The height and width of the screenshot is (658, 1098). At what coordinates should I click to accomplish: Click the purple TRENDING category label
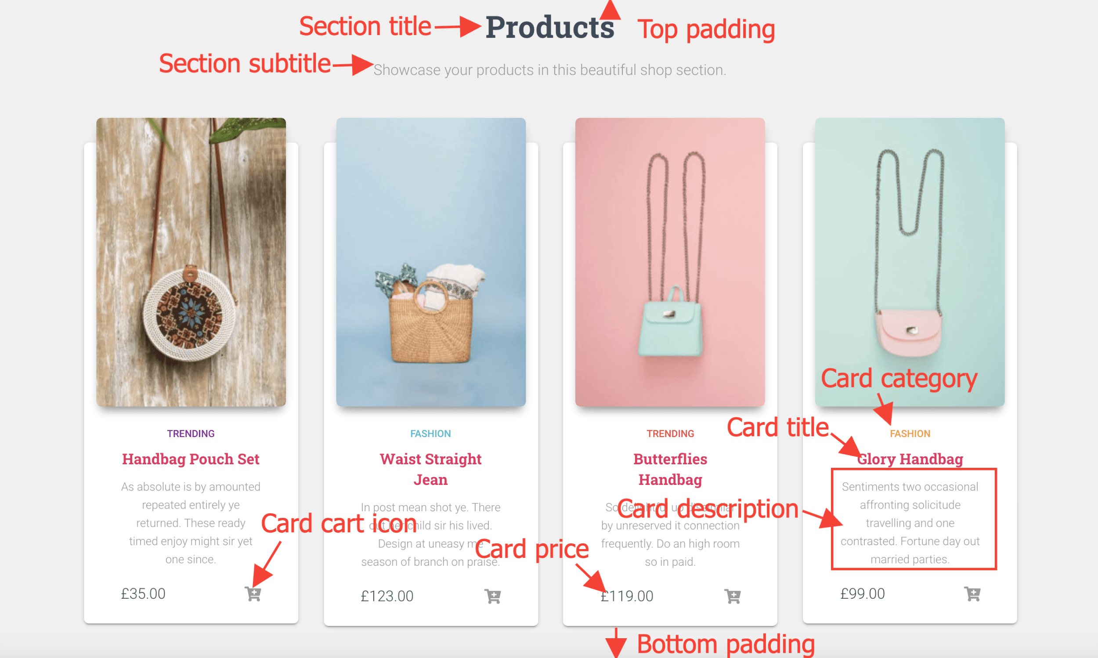coord(191,434)
